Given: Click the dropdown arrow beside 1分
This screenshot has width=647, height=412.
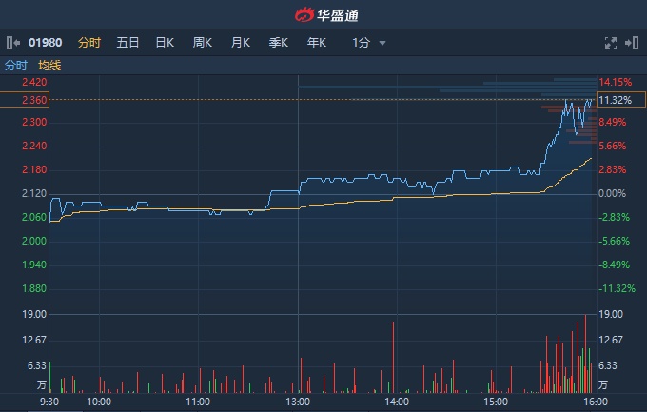Looking at the screenshot, I should (382, 43).
